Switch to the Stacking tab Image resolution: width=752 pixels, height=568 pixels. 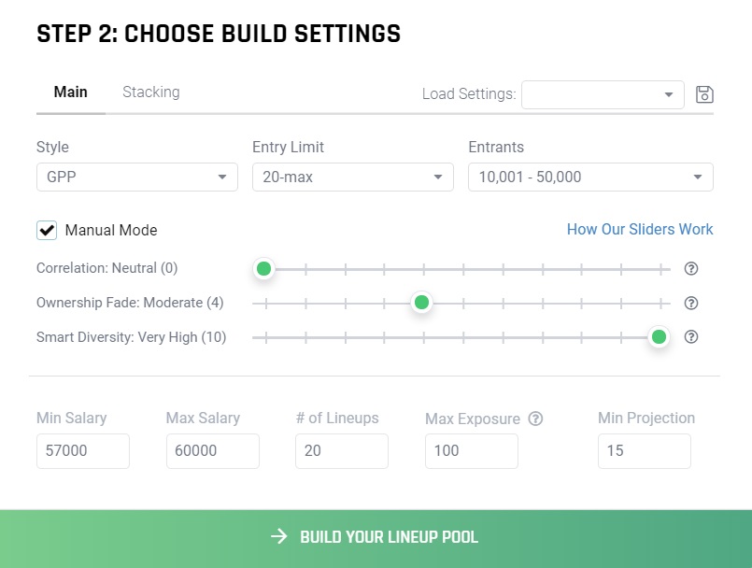click(x=150, y=92)
